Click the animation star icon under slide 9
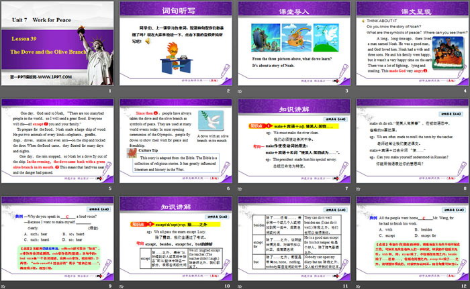The width and height of the screenshot is (470, 289). point(3,286)
